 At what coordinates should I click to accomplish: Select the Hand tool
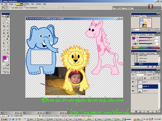4,53
